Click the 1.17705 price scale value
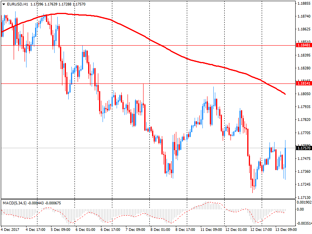Viewport: 312px width, 234px height. (304, 133)
